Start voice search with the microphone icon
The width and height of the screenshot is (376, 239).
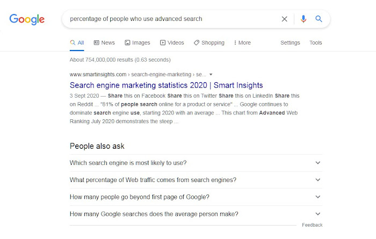click(303, 19)
